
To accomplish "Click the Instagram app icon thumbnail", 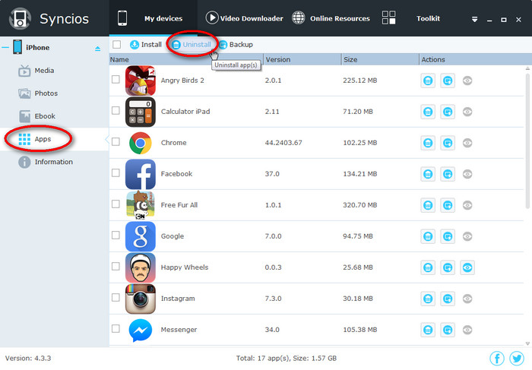I will pyautogui.click(x=140, y=299).
